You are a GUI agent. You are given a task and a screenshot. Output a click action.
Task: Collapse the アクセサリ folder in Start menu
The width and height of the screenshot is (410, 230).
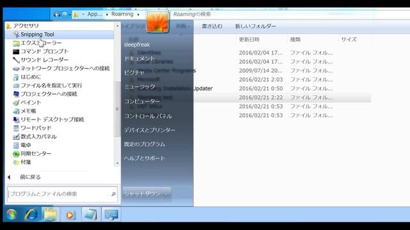23,26
